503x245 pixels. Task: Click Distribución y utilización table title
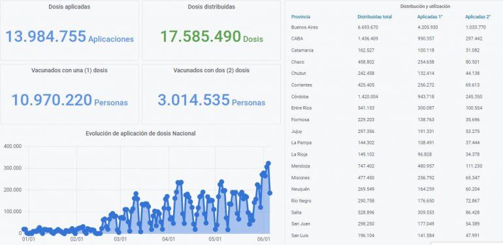[x=425, y=6]
